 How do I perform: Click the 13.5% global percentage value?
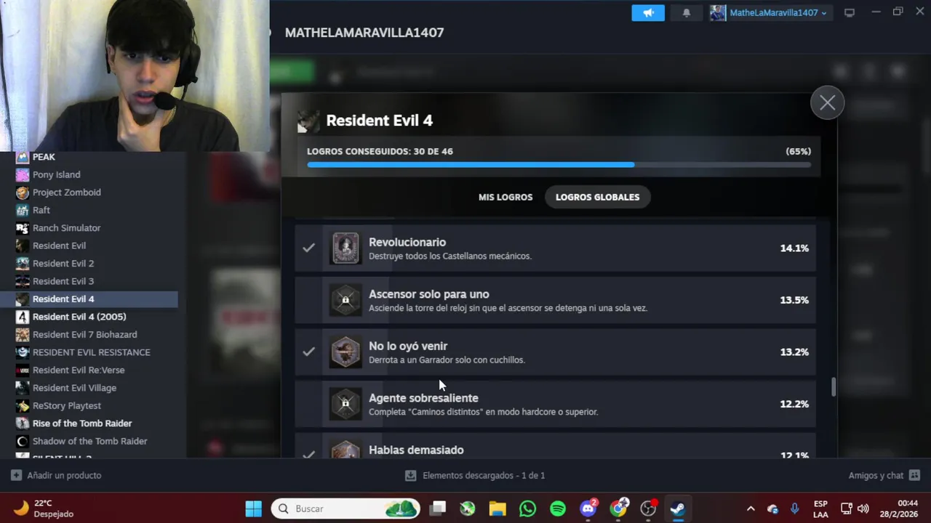pyautogui.click(x=794, y=300)
